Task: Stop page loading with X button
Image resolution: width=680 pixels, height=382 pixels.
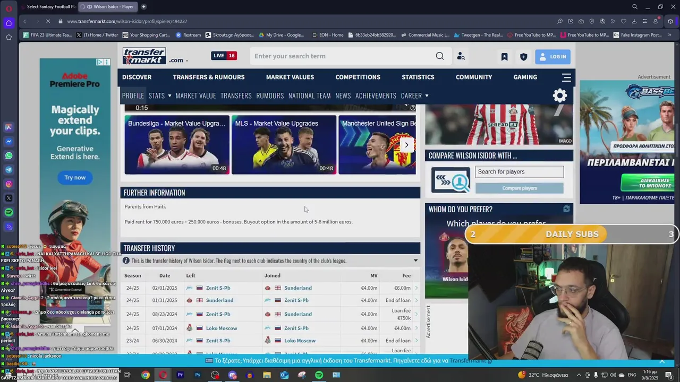Action: (x=48, y=21)
